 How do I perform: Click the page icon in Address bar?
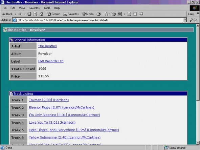15,20
